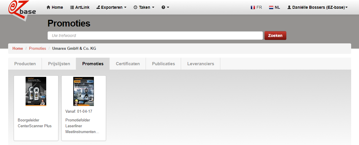359x145 pixels.
Task: Open the Laserliner promotiefolder thumbnail
Action: coord(83,91)
